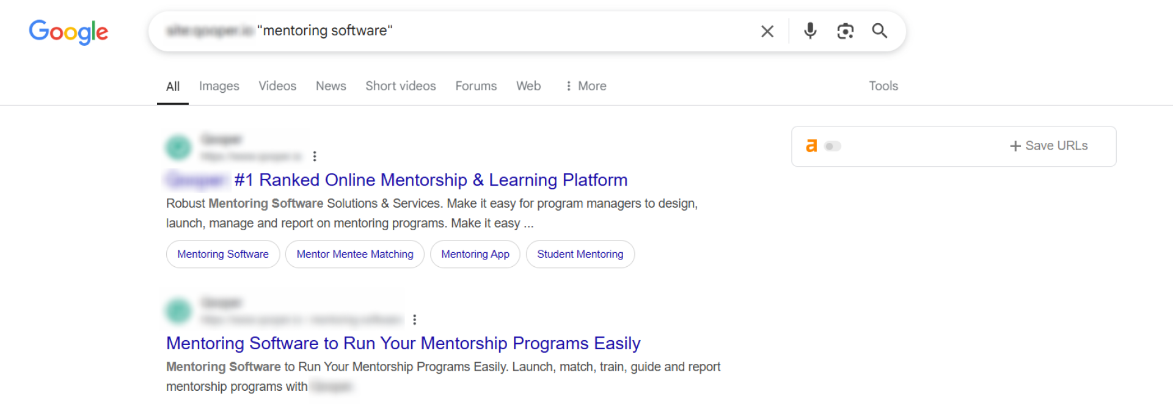1173x414 pixels.
Task: Toggle the extension on/off switch
Action: (833, 146)
